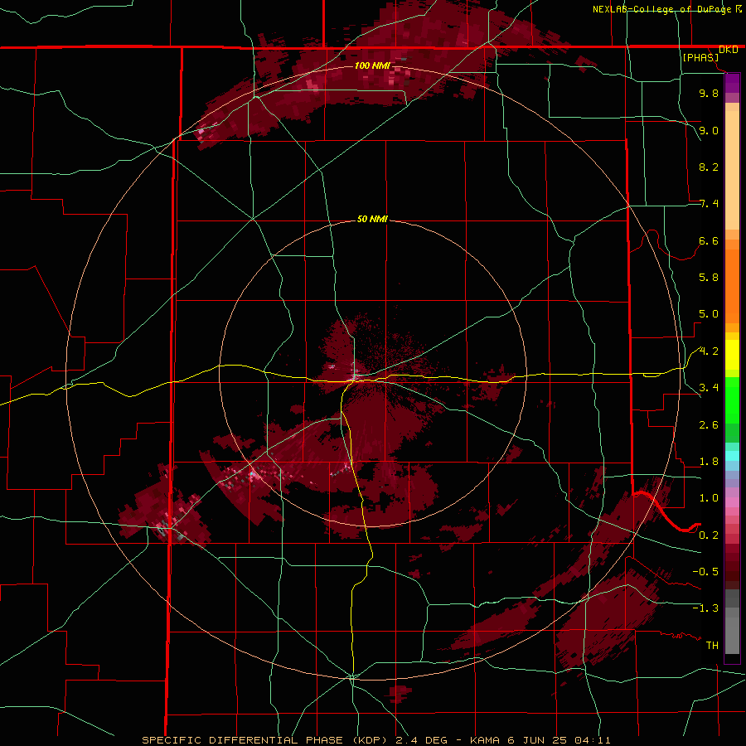The width and height of the screenshot is (746, 746).
Task: Click the 7.4 value on the color scale
Action: pyautogui.click(x=709, y=204)
